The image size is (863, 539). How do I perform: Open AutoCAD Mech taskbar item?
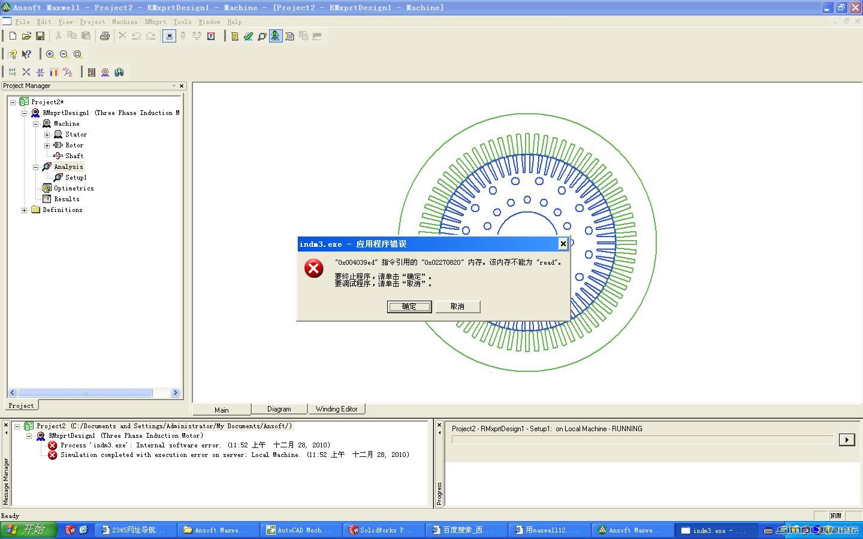[x=301, y=530]
